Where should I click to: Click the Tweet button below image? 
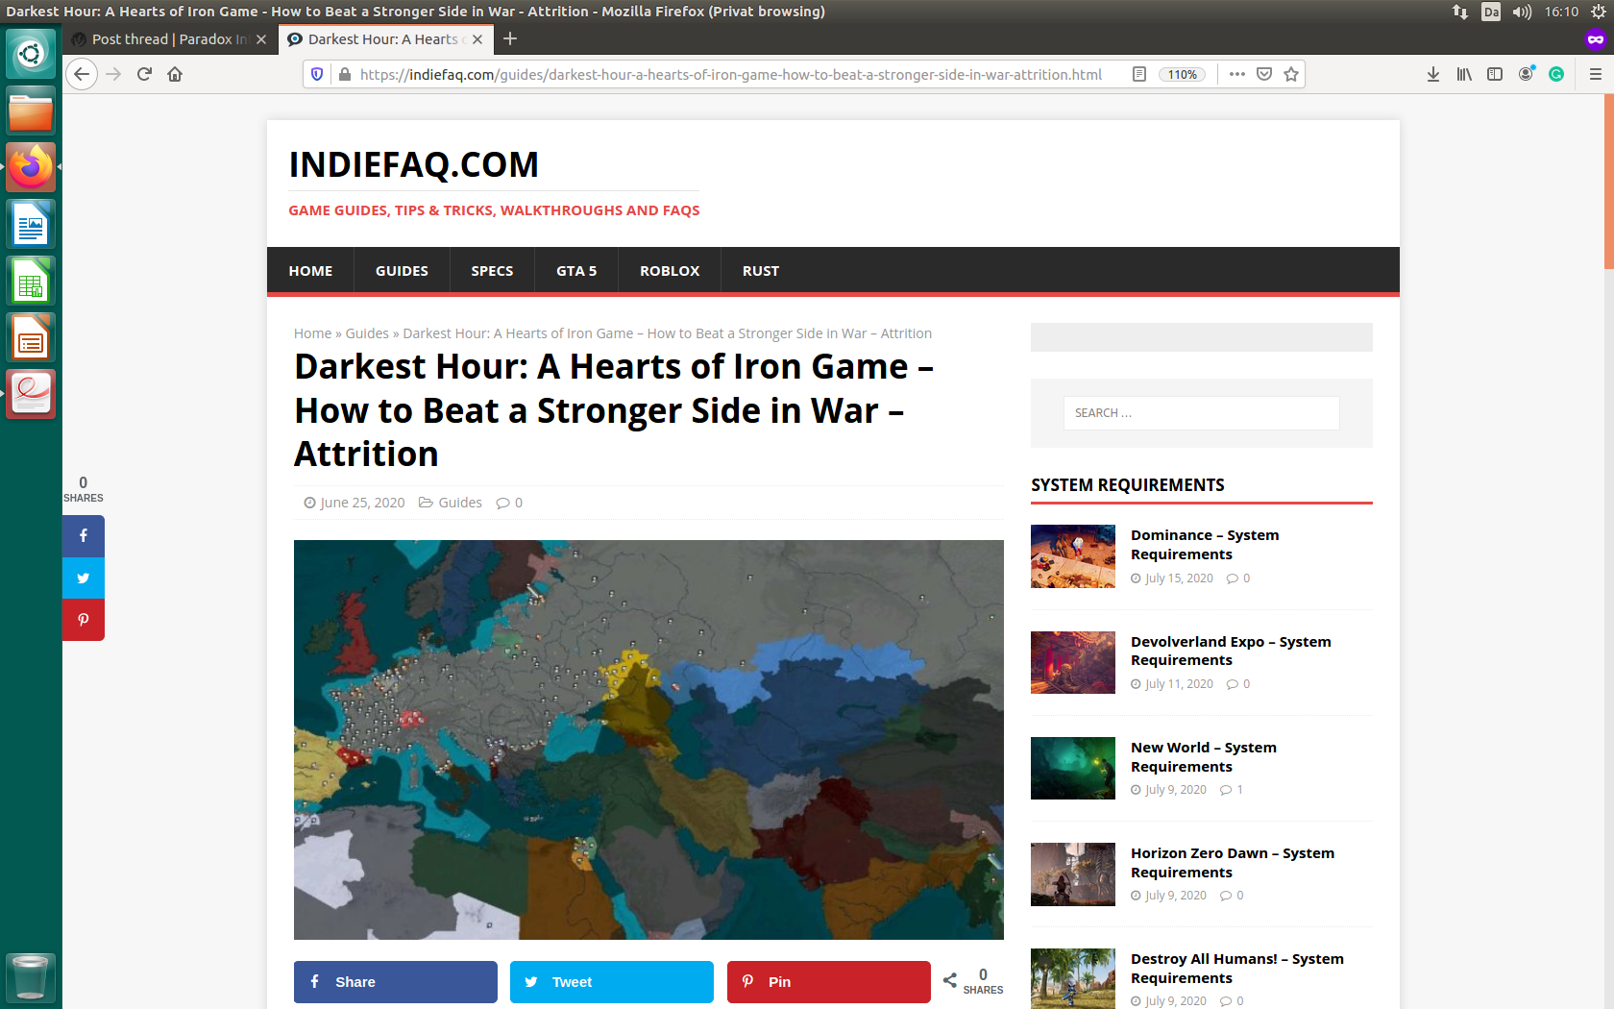tap(612, 982)
